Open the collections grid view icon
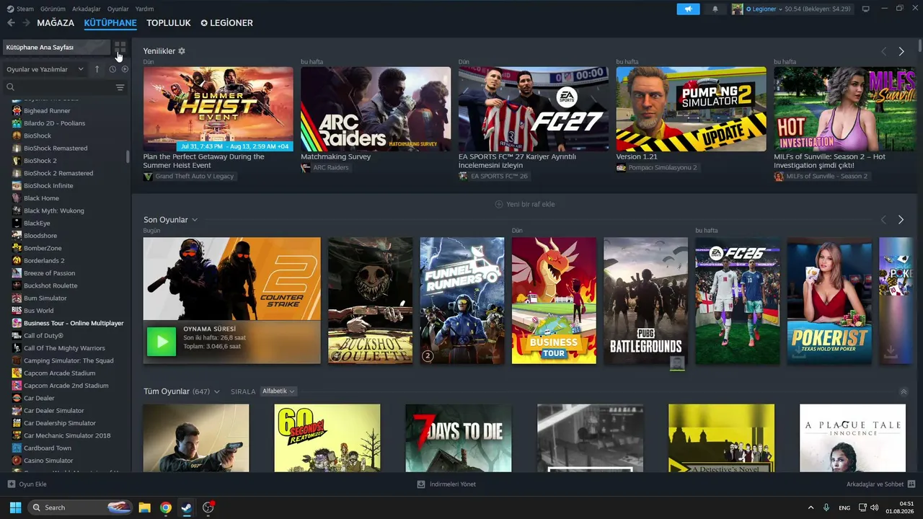This screenshot has height=519, width=923. click(120, 48)
